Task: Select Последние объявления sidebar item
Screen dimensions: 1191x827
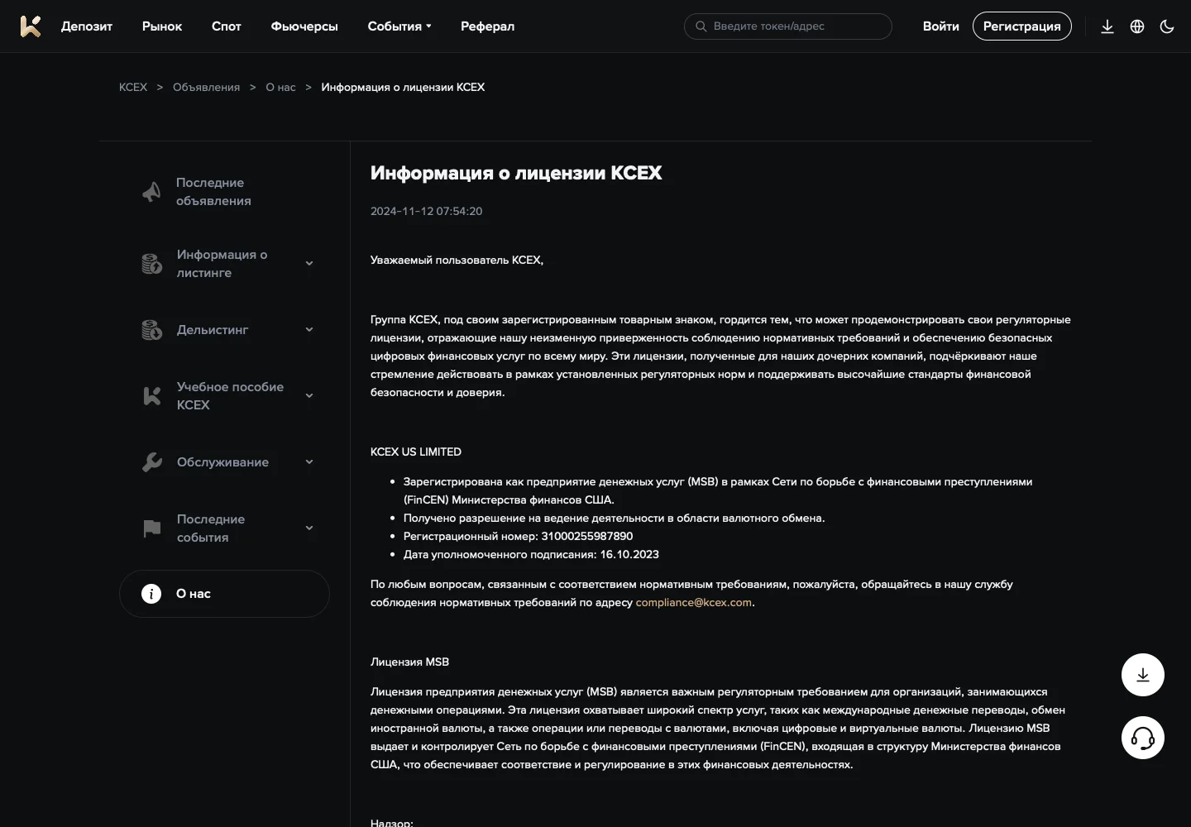Action: coord(224,192)
